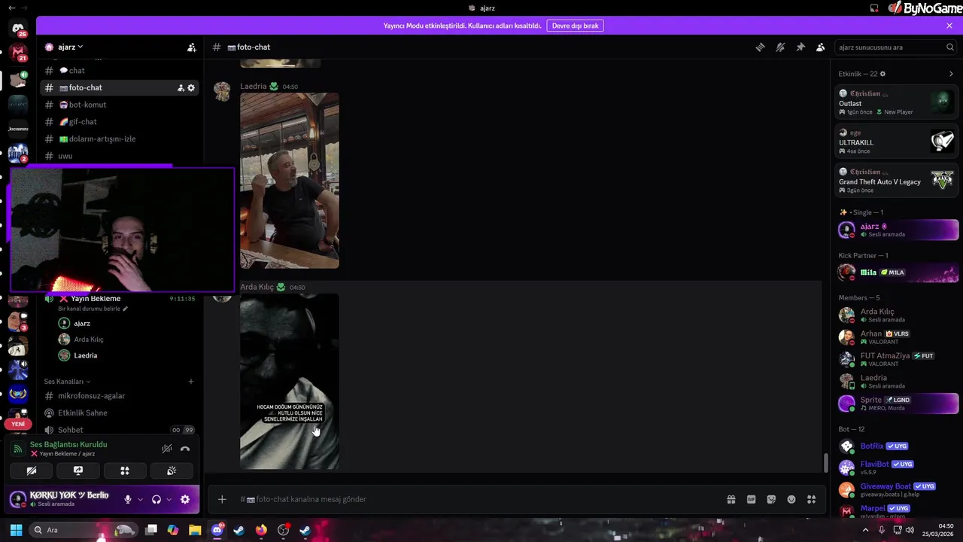Open Windows Start menu
Viewport: 963px width, 542px height.
pyautogui.click(x=16, y=530)
